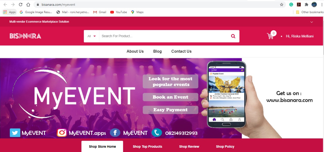Expand the All category dropdown
This screenshot has width=324, height=152.
(92, 36)
